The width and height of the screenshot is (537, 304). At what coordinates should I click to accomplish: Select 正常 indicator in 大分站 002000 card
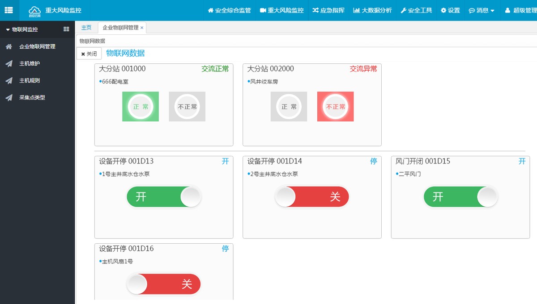(289, 106)
